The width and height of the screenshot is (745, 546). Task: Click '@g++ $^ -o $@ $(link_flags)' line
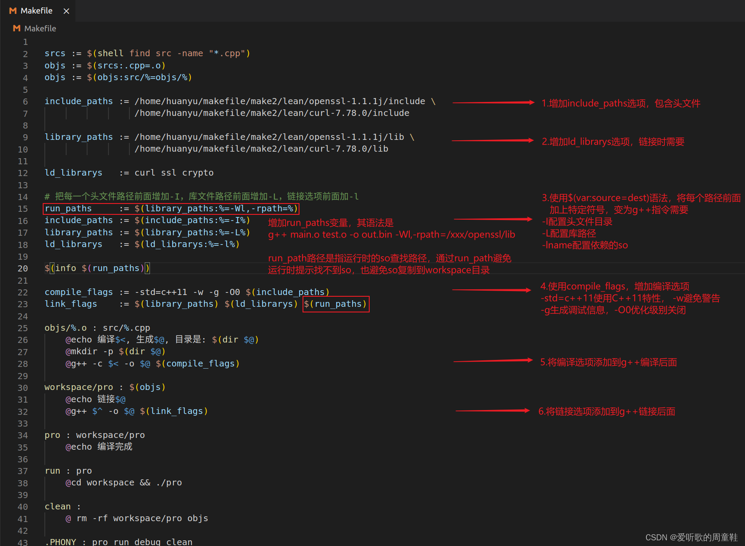pos(137,411)
